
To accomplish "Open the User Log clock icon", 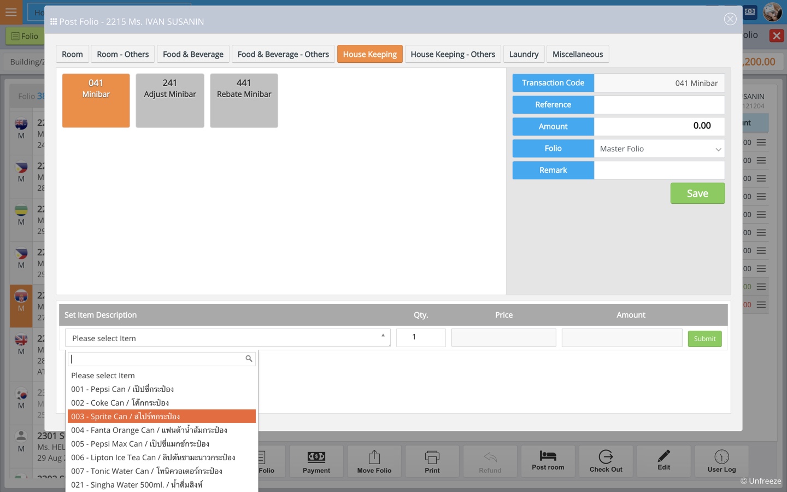I will 721,456.
